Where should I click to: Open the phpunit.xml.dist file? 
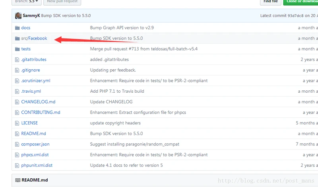click(x=37, y=165)
